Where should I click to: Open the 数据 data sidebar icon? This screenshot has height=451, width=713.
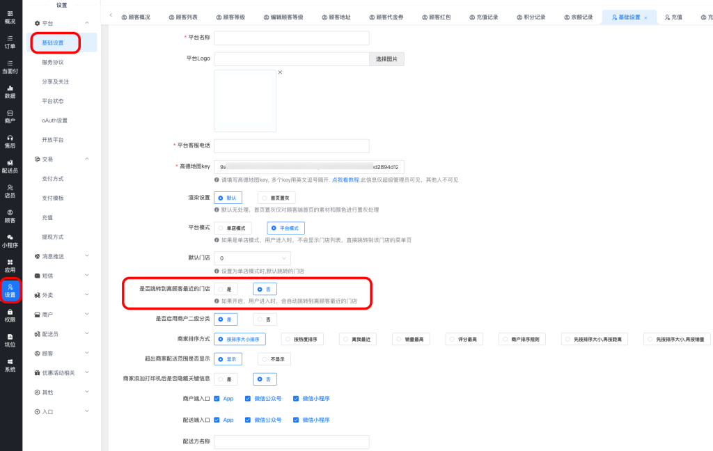[10, 92]
